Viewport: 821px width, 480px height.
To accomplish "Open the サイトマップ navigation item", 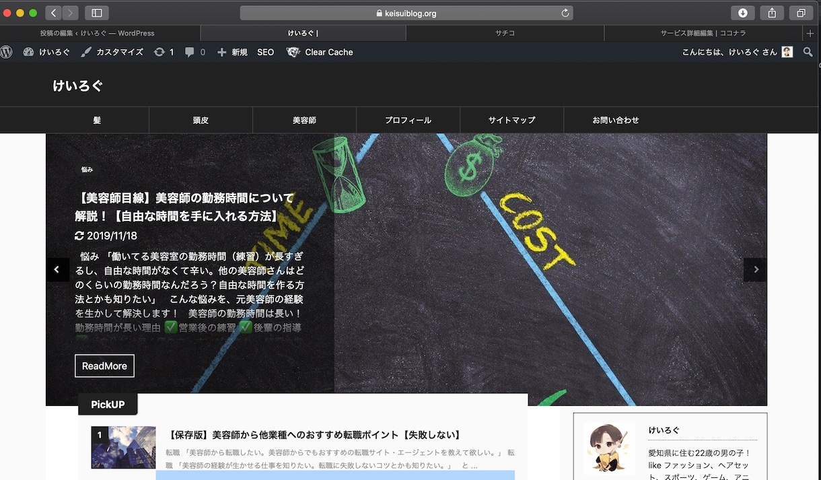I will [x=511, y=120].
